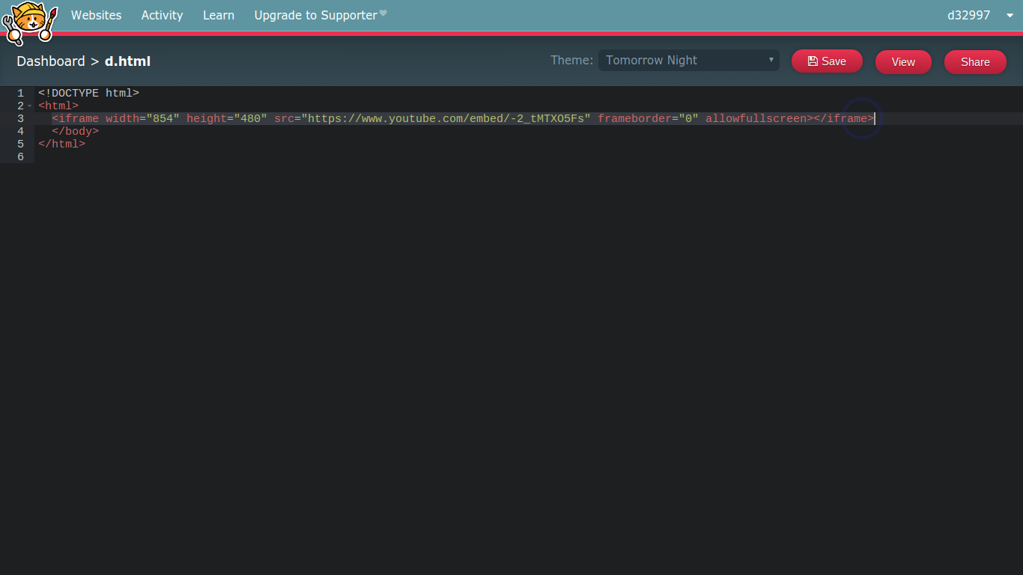Image resolution: width=1023 pixels, height=575 pixels.
Task: Place cursor in DOCTYPE html line
Action: pyautogui.click(x=88, y=94)
